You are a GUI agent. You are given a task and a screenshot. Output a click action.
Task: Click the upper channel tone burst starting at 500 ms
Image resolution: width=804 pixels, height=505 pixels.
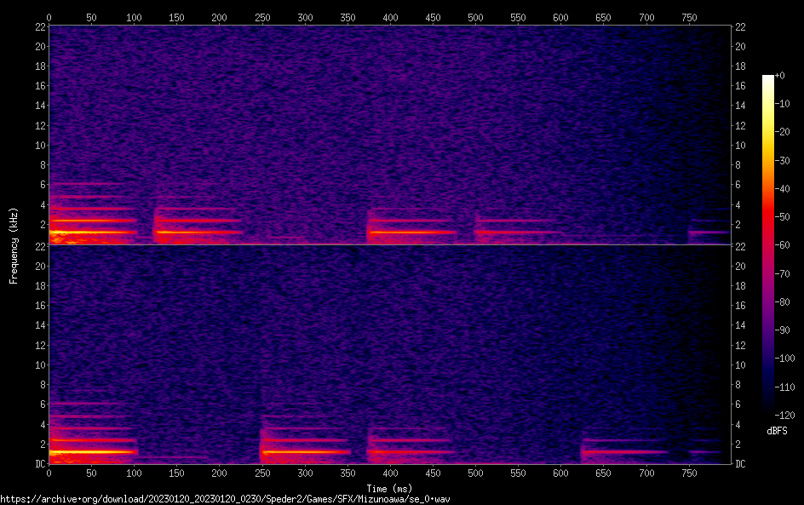click(x=515, y=231)
